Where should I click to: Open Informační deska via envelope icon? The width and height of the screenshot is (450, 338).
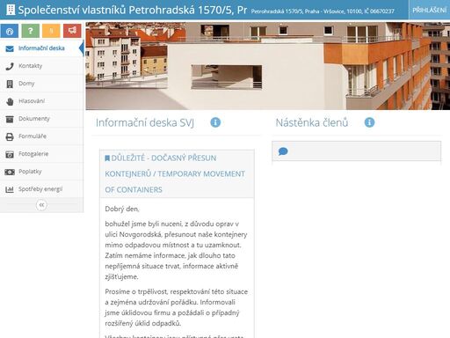pyautogui.click(x=10, y=48)
